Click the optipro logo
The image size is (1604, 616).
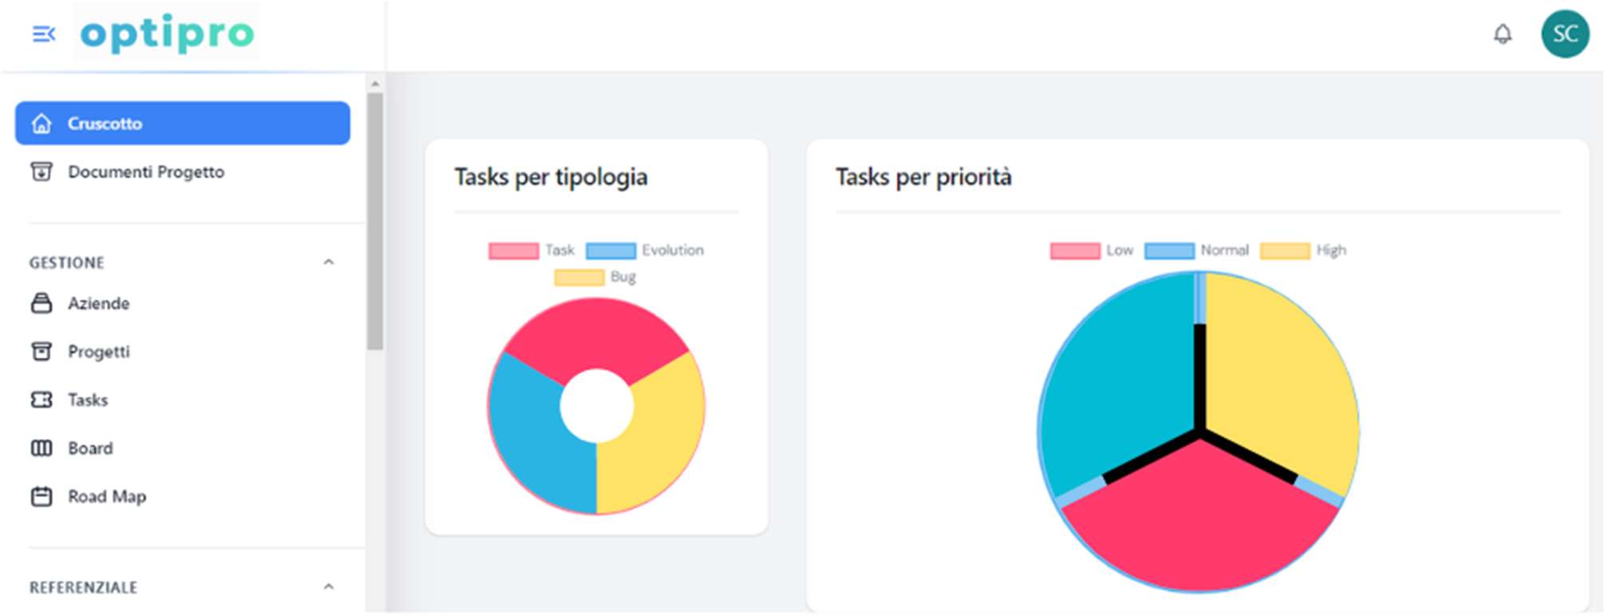167,34
